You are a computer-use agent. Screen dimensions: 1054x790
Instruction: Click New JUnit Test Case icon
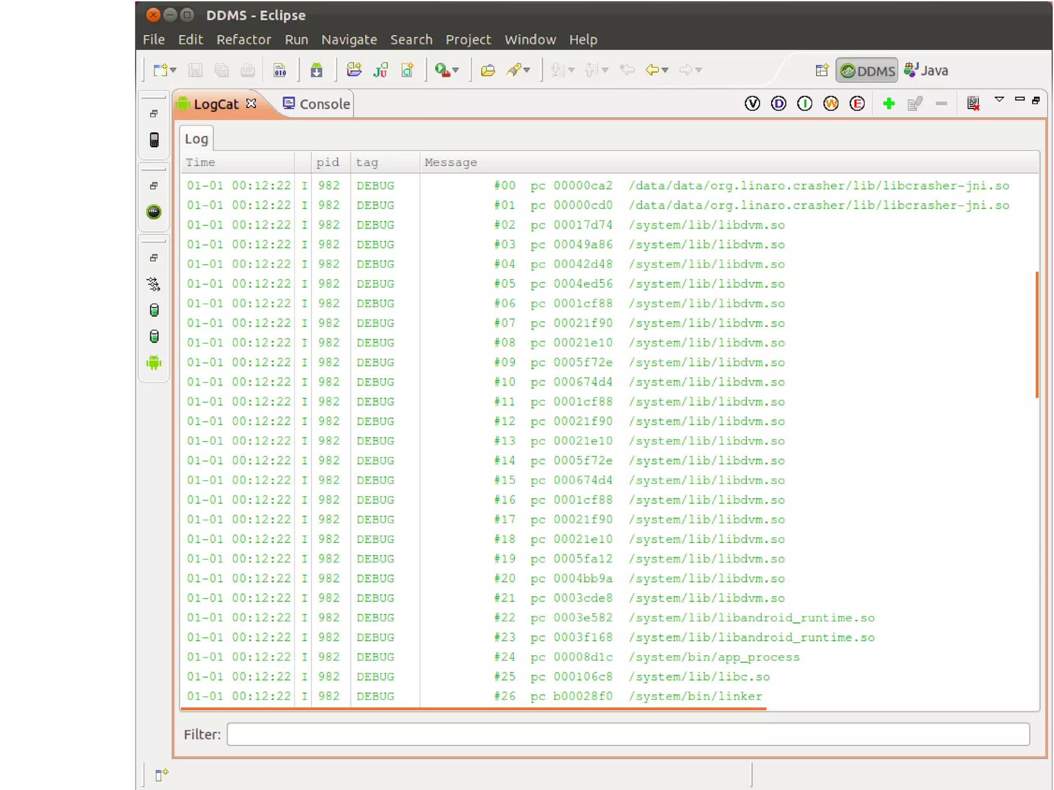click(381, 70)
